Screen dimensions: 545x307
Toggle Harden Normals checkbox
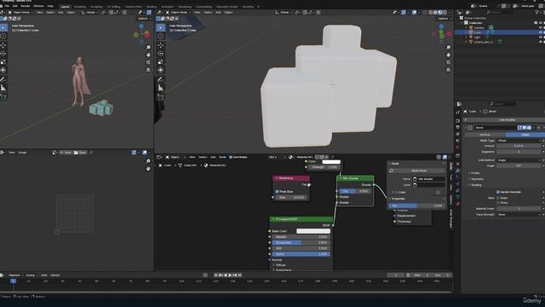[x=498, y=192]
